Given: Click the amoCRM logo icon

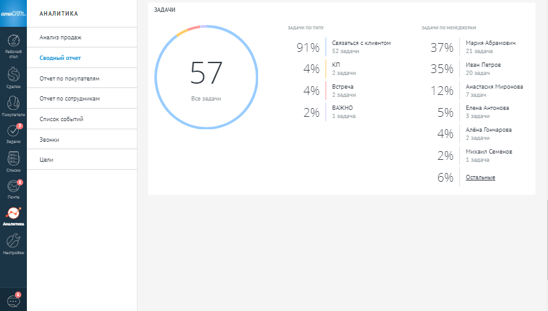Looking at the screenshot, I should click(x=13, y=14).
